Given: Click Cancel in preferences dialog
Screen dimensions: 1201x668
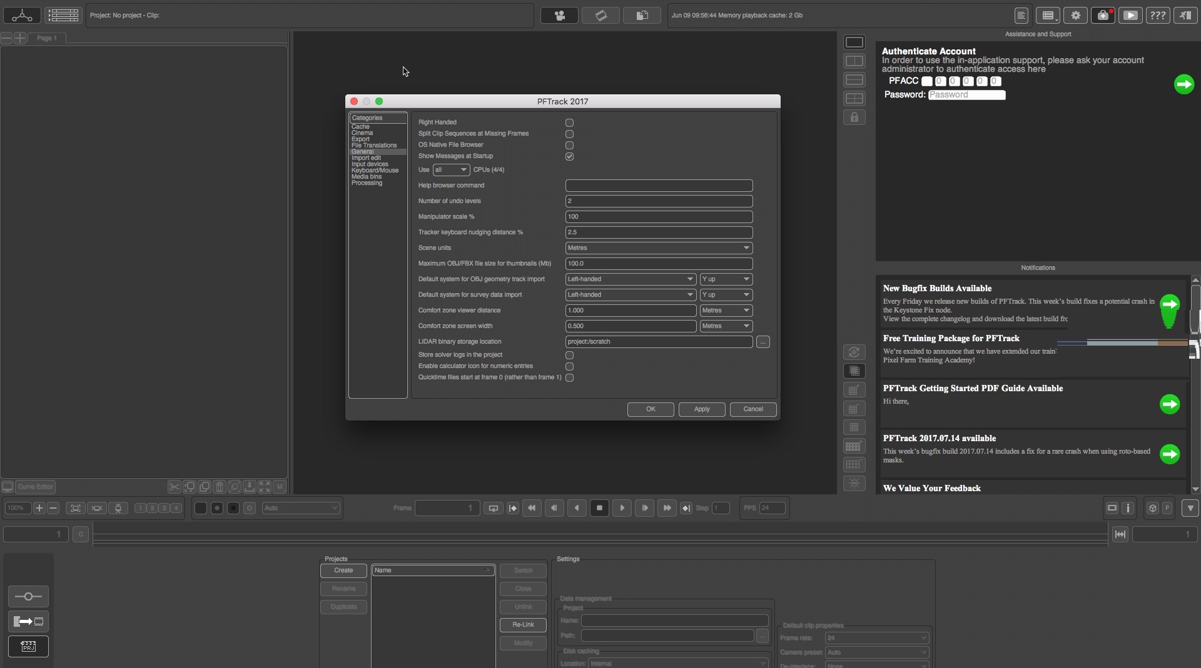Looking at the screenshot, I should click(x=753, y=409).
